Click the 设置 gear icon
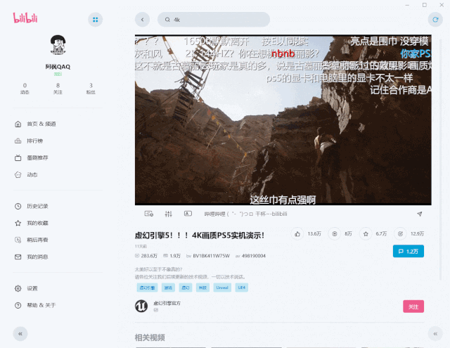 click(18, 288)
